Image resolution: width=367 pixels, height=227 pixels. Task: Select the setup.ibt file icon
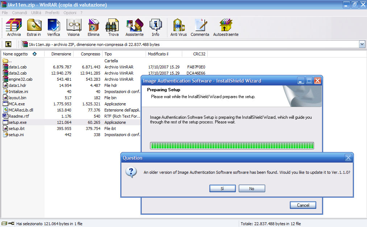tap(5, 129)
